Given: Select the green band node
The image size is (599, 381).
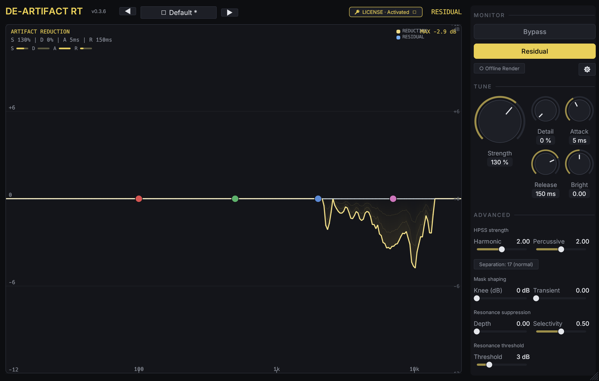Looking at the screenshot, I should point(235,199).
